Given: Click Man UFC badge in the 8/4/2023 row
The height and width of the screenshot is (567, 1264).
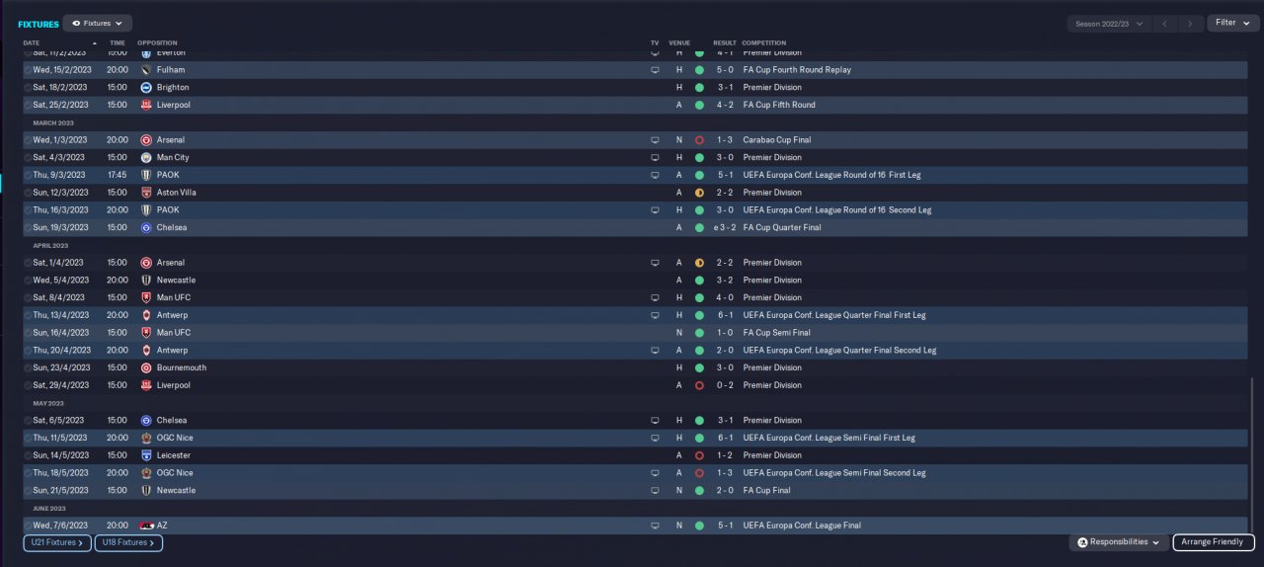Looking at the screenshot, I should tap(146, 297).
